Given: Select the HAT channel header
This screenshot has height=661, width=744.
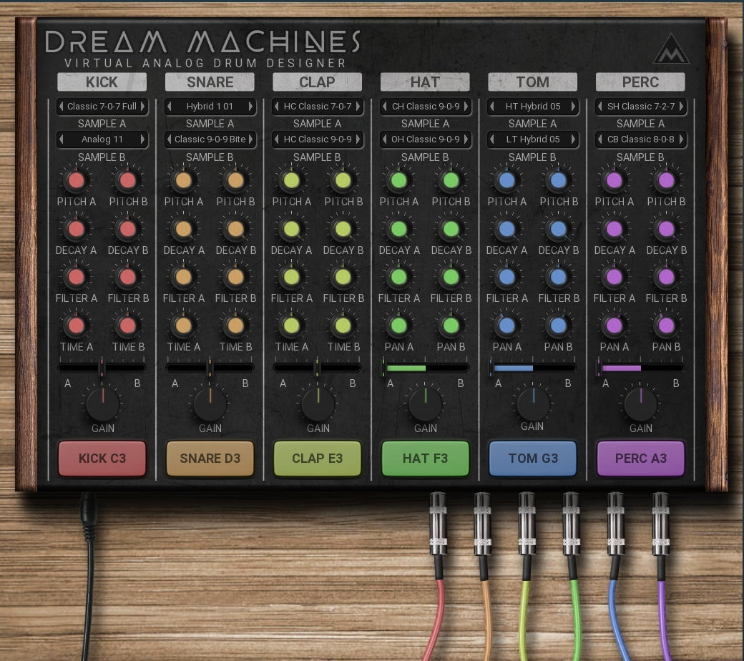Looking at the screenshot, I should (x=425, y=82).
